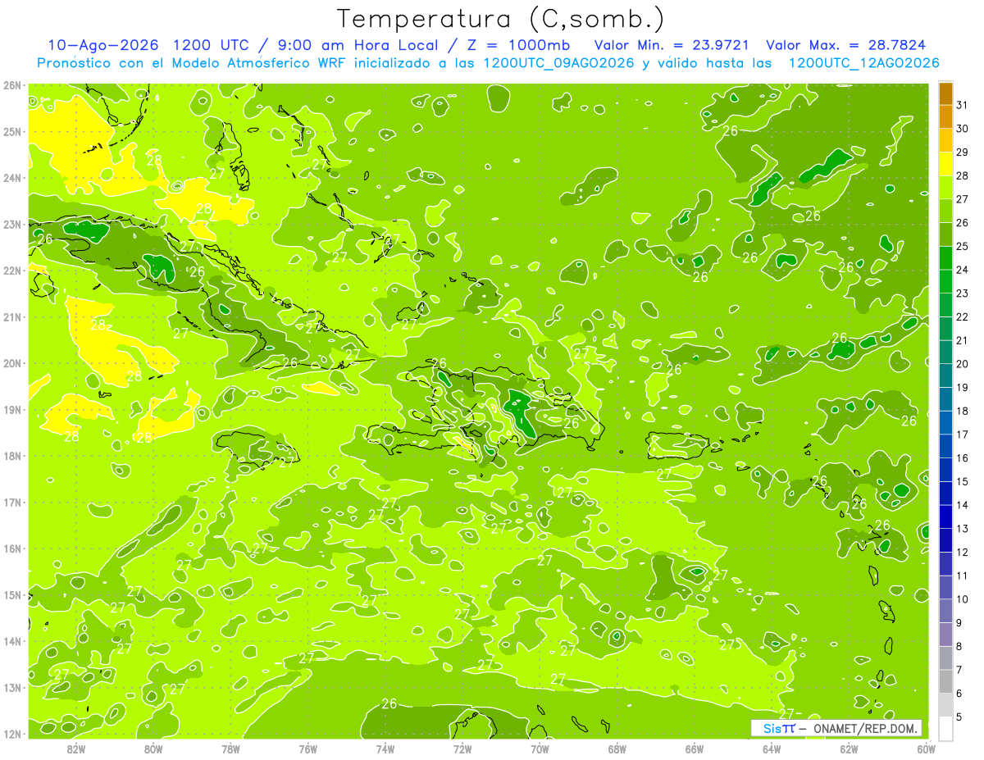Select the date text "10-Ago-2026 1200 UTC"
Screen dimensions: 984x760
coord(147,45)
